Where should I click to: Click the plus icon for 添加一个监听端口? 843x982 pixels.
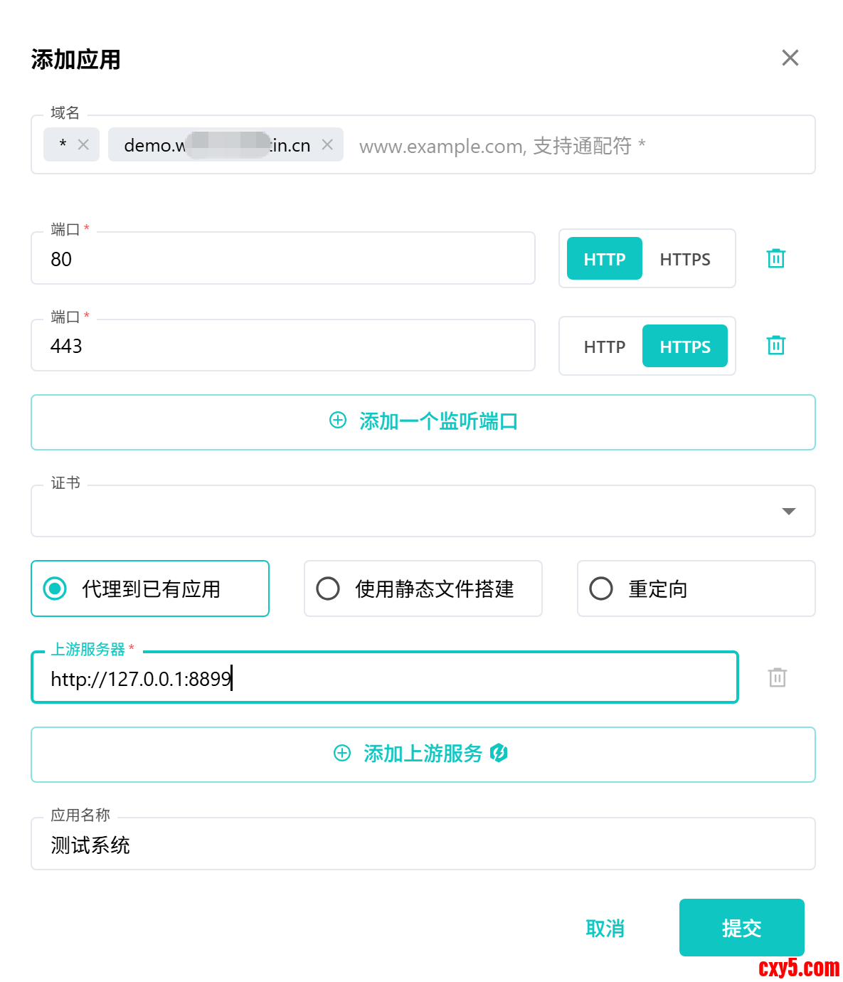click(338, 421)
